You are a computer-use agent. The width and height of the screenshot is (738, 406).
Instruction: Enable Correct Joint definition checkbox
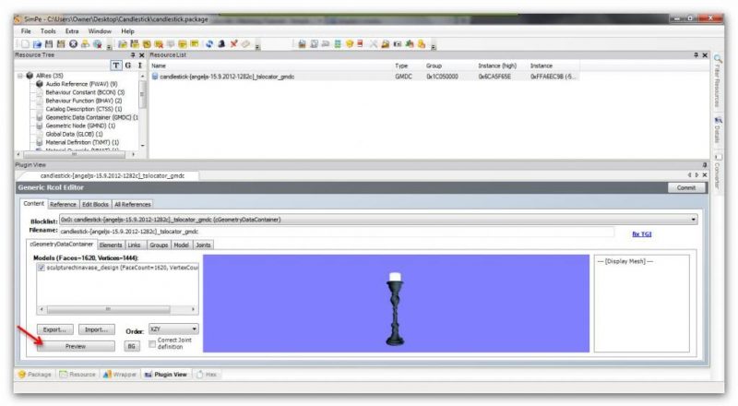coord(151,342)
